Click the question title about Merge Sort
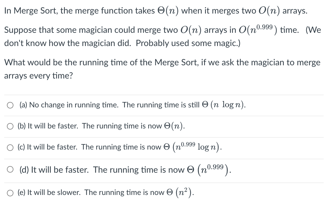The width and height of the screenshot is (330, 210). click(x=156, y=10)
